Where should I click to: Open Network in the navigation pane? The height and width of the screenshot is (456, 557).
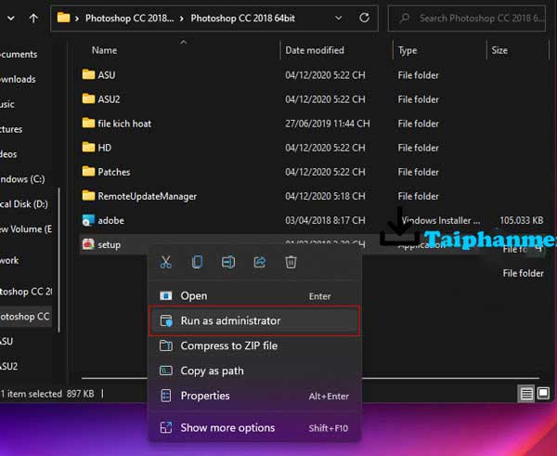(9, 260)
